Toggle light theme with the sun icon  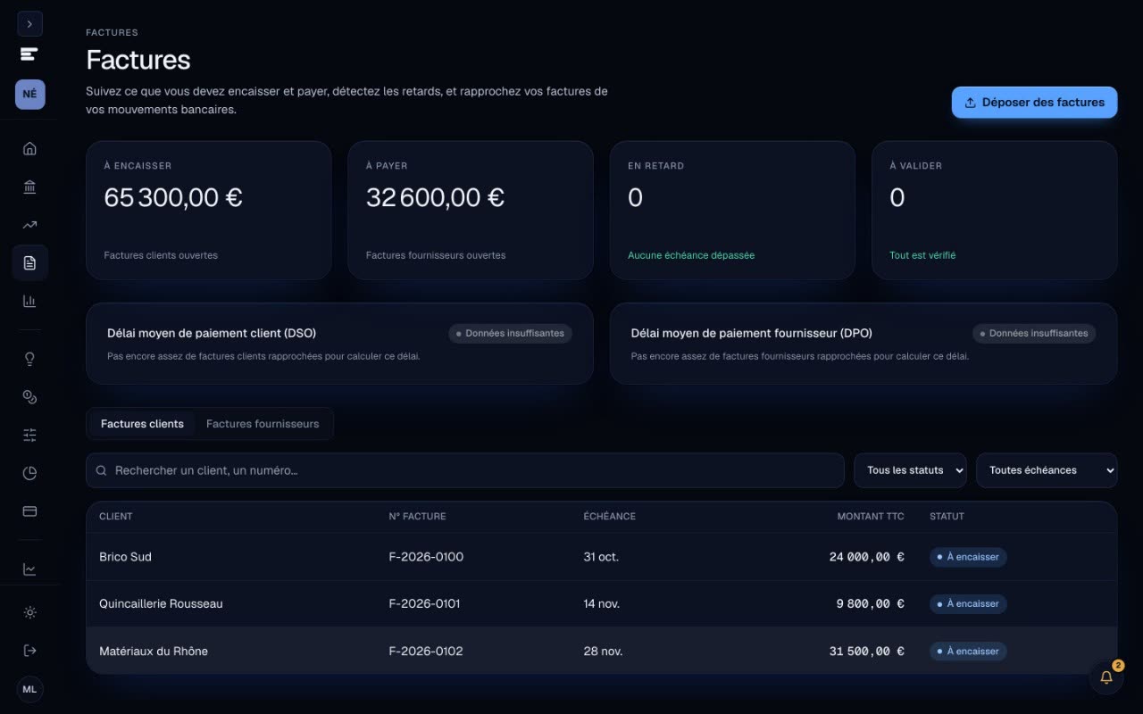29,612
